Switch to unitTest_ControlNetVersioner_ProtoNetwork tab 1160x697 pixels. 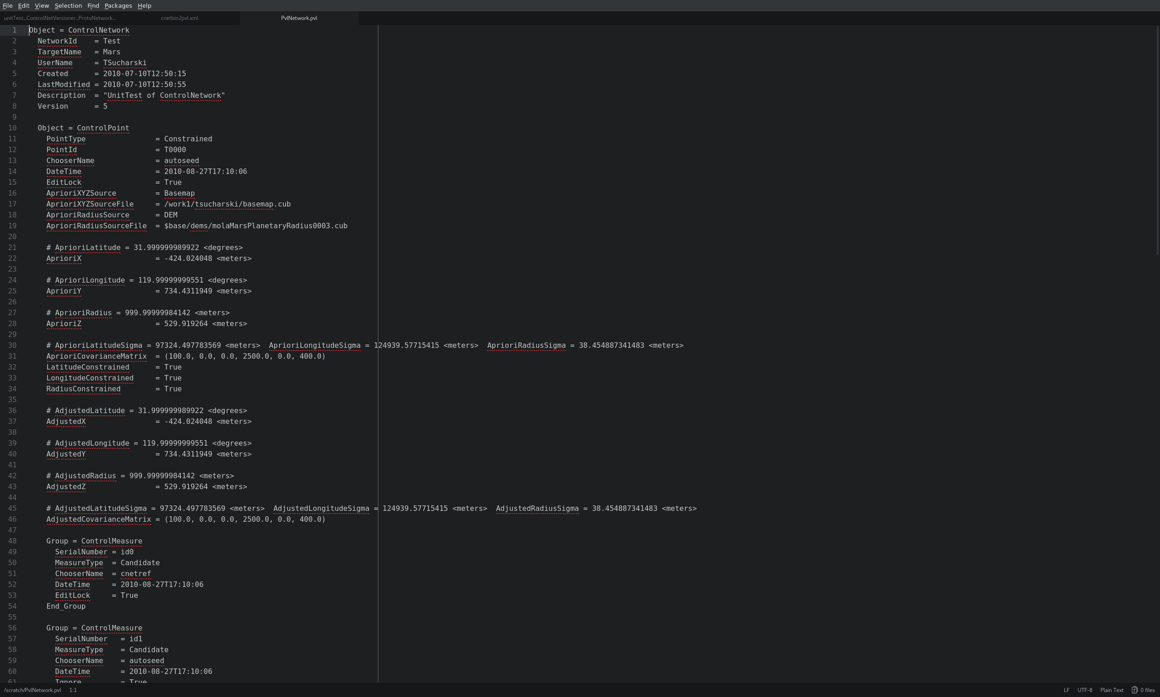[60, 18]
